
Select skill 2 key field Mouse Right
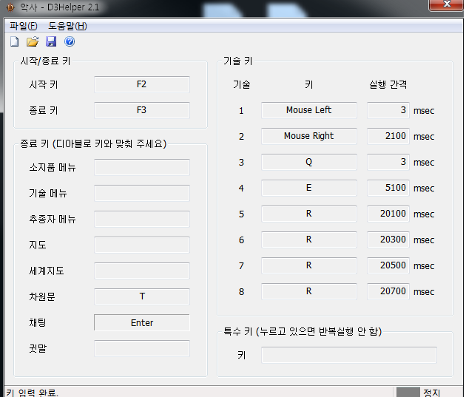(308, 136)
